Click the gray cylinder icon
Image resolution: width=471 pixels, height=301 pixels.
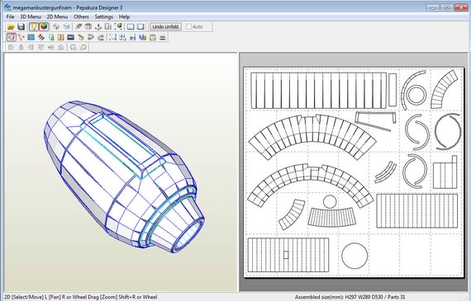tap(88, 26)
